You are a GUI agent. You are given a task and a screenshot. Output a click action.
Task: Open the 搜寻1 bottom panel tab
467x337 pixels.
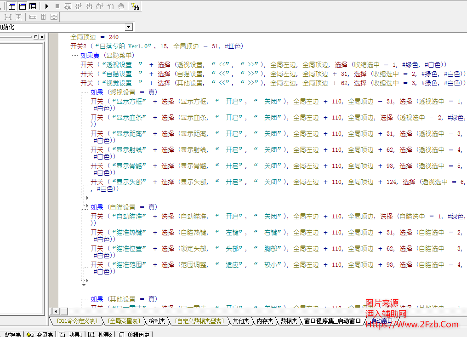coord(72,334)
